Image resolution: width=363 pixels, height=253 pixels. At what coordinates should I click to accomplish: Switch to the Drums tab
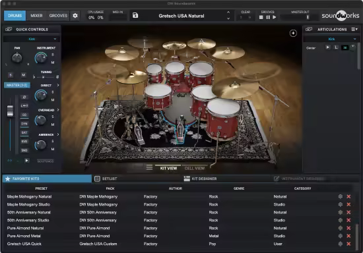coord(15,15)
